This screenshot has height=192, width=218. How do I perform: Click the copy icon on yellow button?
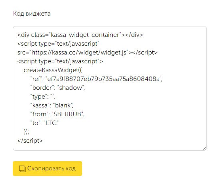click(22, 169)
